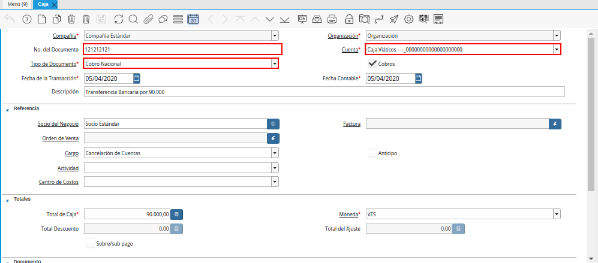Click the last toolbar certificate icon
598x263 pixels.
pos(438,19)
